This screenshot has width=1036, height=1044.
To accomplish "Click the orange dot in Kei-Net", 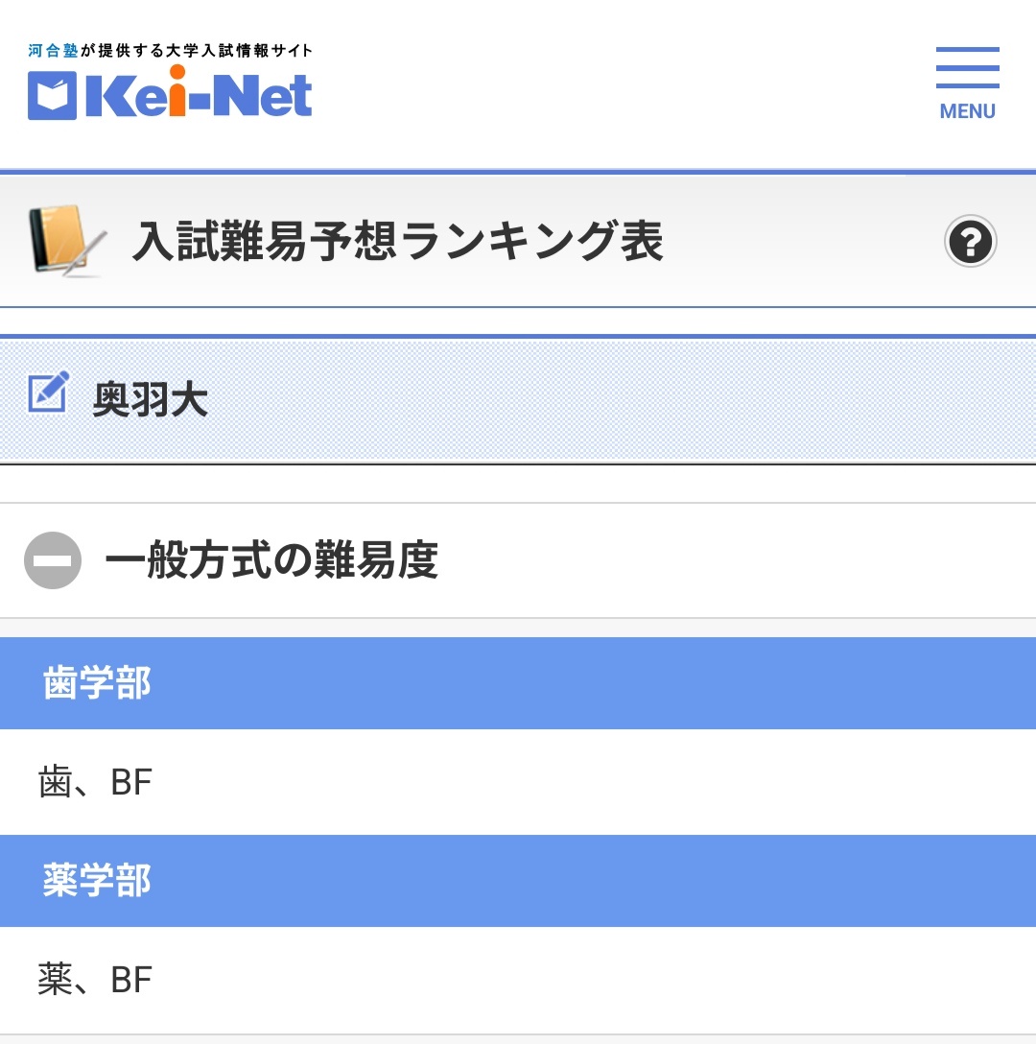I will coord(177,73).
